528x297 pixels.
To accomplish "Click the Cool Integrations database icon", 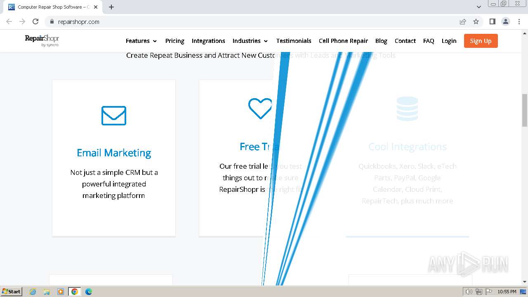I will pos(407,109).
